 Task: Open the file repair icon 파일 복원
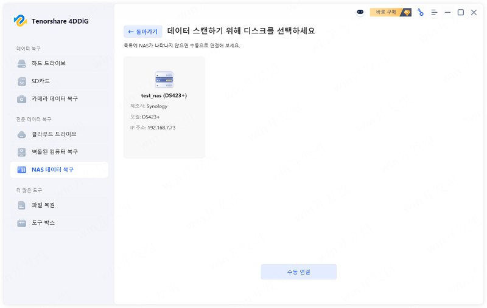(x=21, y=205)
